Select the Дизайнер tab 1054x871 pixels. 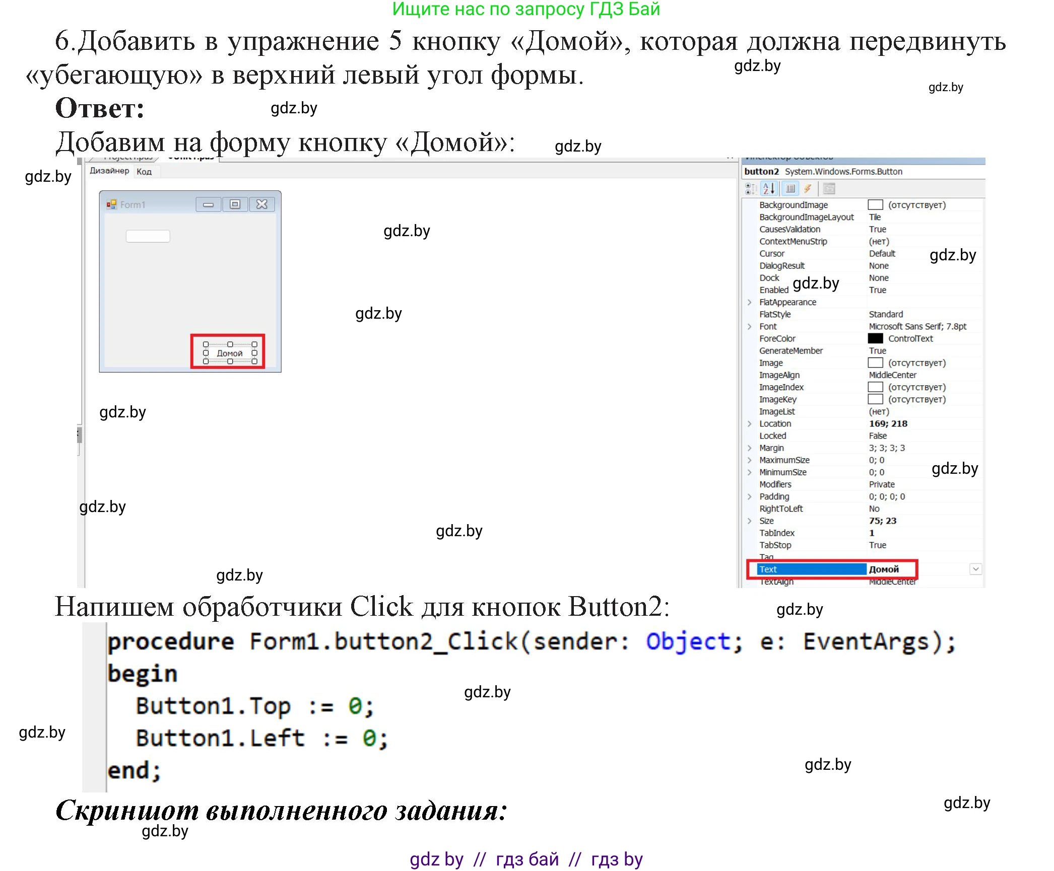pyautogui.click(x=109, y=171)
